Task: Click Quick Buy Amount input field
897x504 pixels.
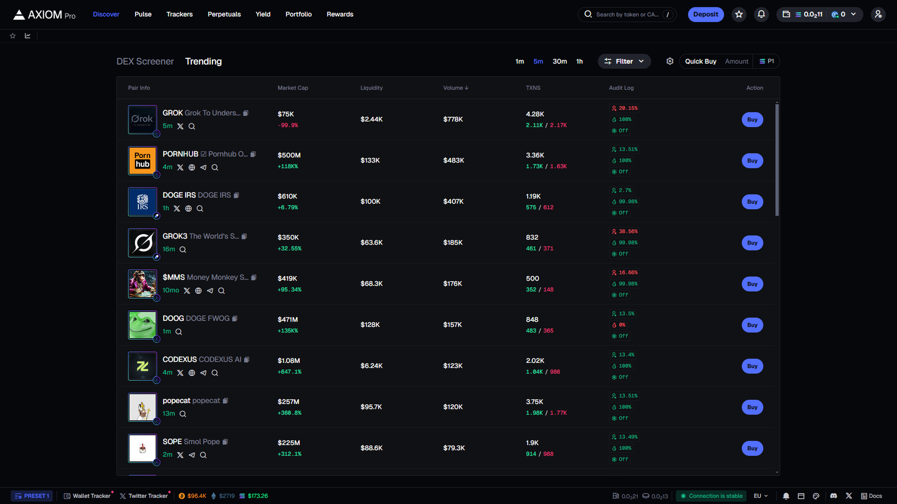Action: [x=737, y=62]
